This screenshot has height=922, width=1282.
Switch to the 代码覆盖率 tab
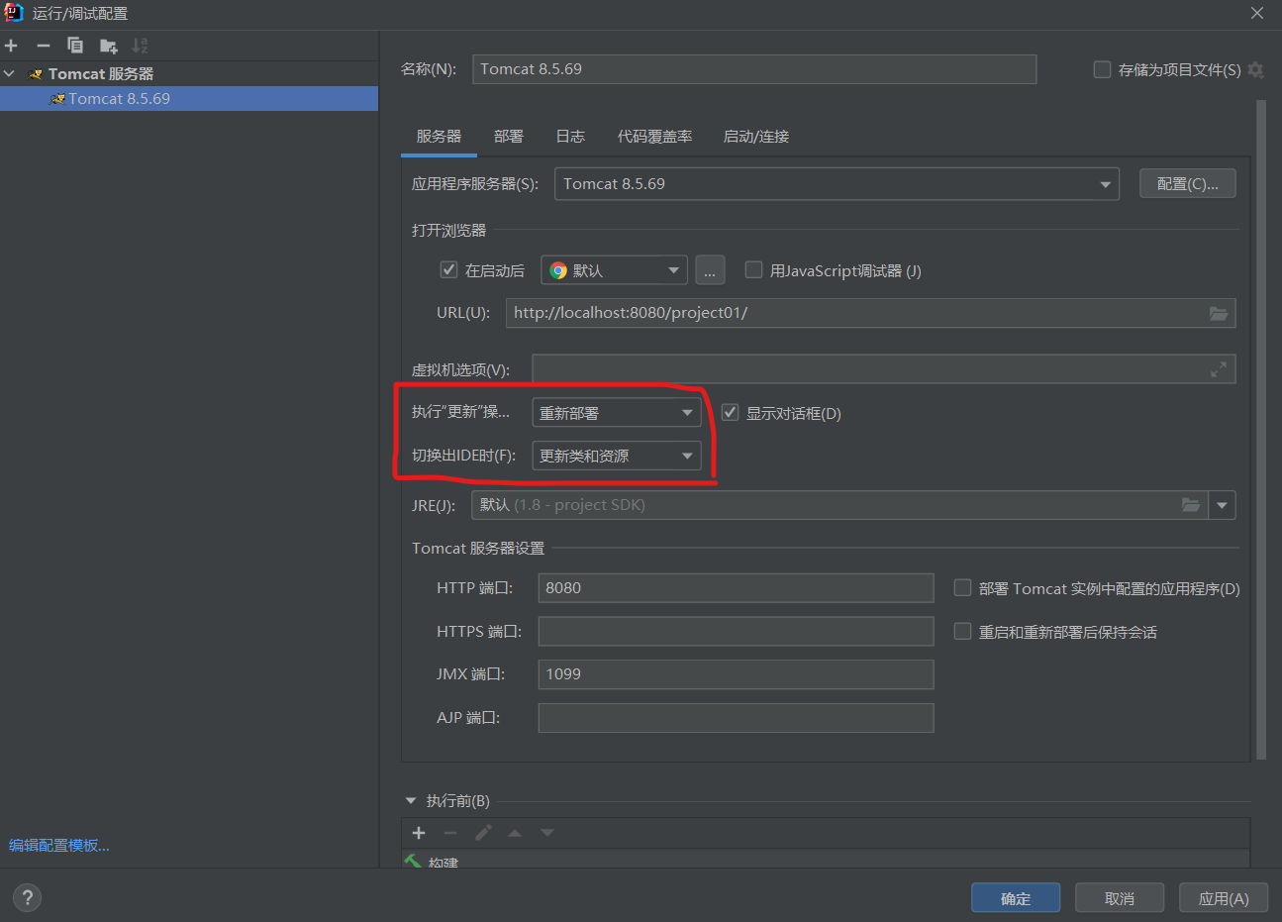coord(655,137)
